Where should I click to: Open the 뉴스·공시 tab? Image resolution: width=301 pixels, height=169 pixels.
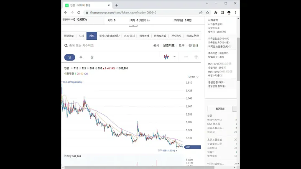(x=129, y=36)
